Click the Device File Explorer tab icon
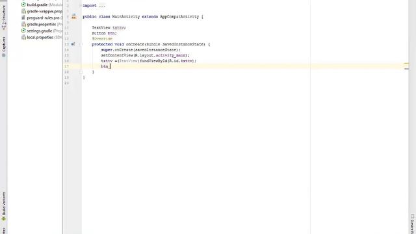Viewport: 416px width, 234px height. click(412, 216)
